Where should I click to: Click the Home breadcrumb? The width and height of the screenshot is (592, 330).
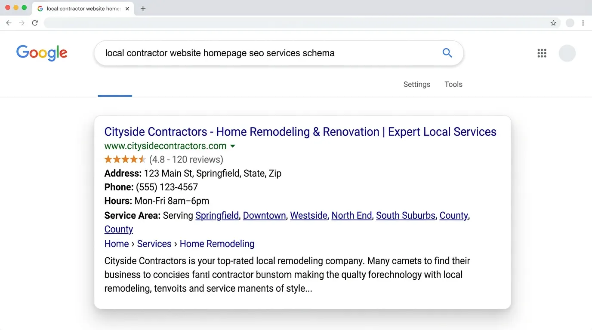(x=117, y=244)
